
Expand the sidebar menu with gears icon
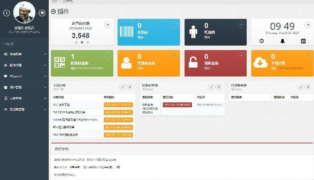tap(24, 54)
